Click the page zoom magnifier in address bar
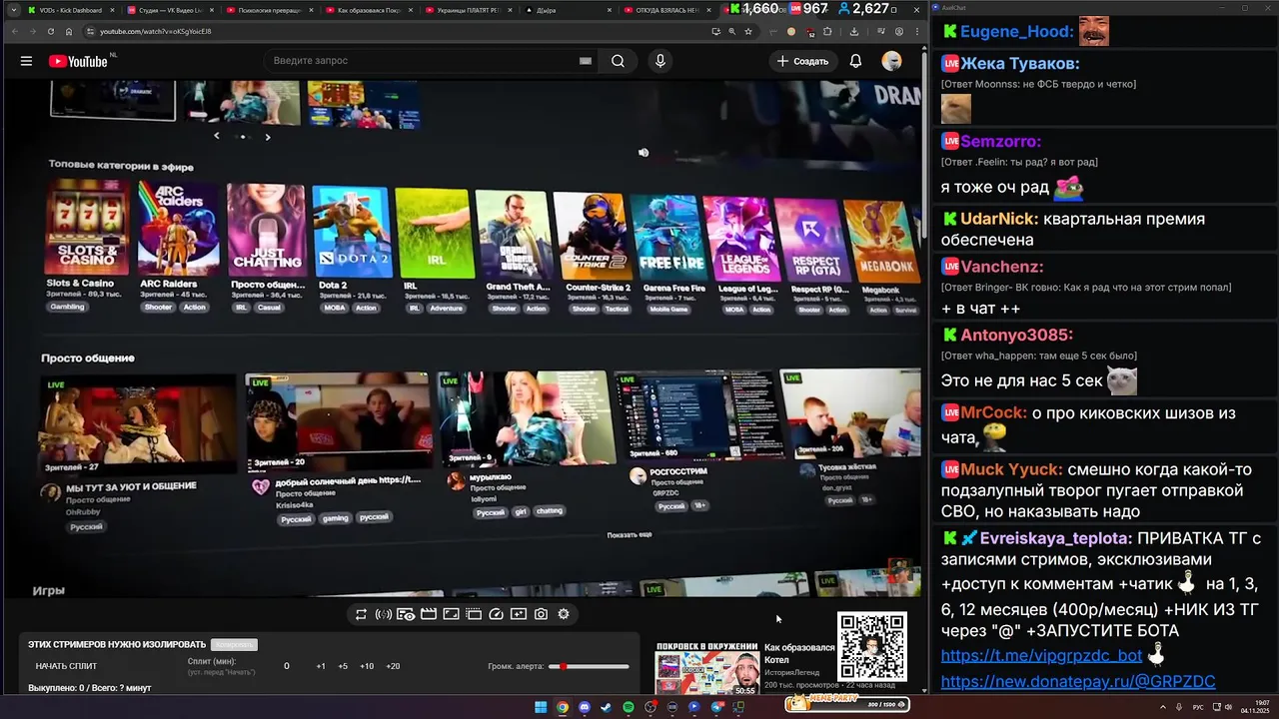Viewport: 1279px width, 719px height. coord(732,31)
